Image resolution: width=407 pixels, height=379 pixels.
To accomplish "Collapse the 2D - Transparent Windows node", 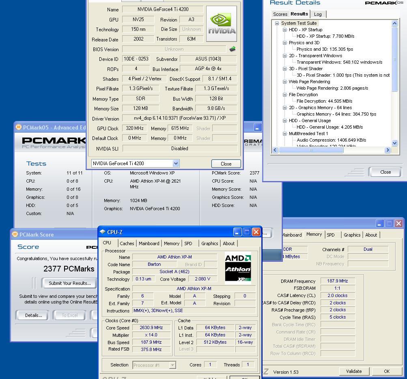I will pos(285,56).
